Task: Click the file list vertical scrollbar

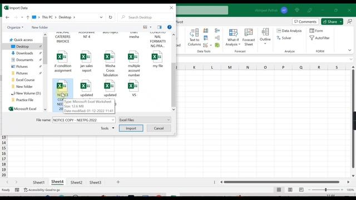Action: pos(174,85)
